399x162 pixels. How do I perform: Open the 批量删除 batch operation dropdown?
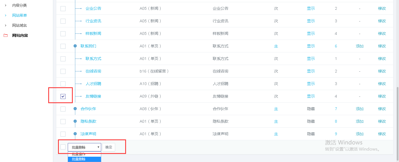84,147
